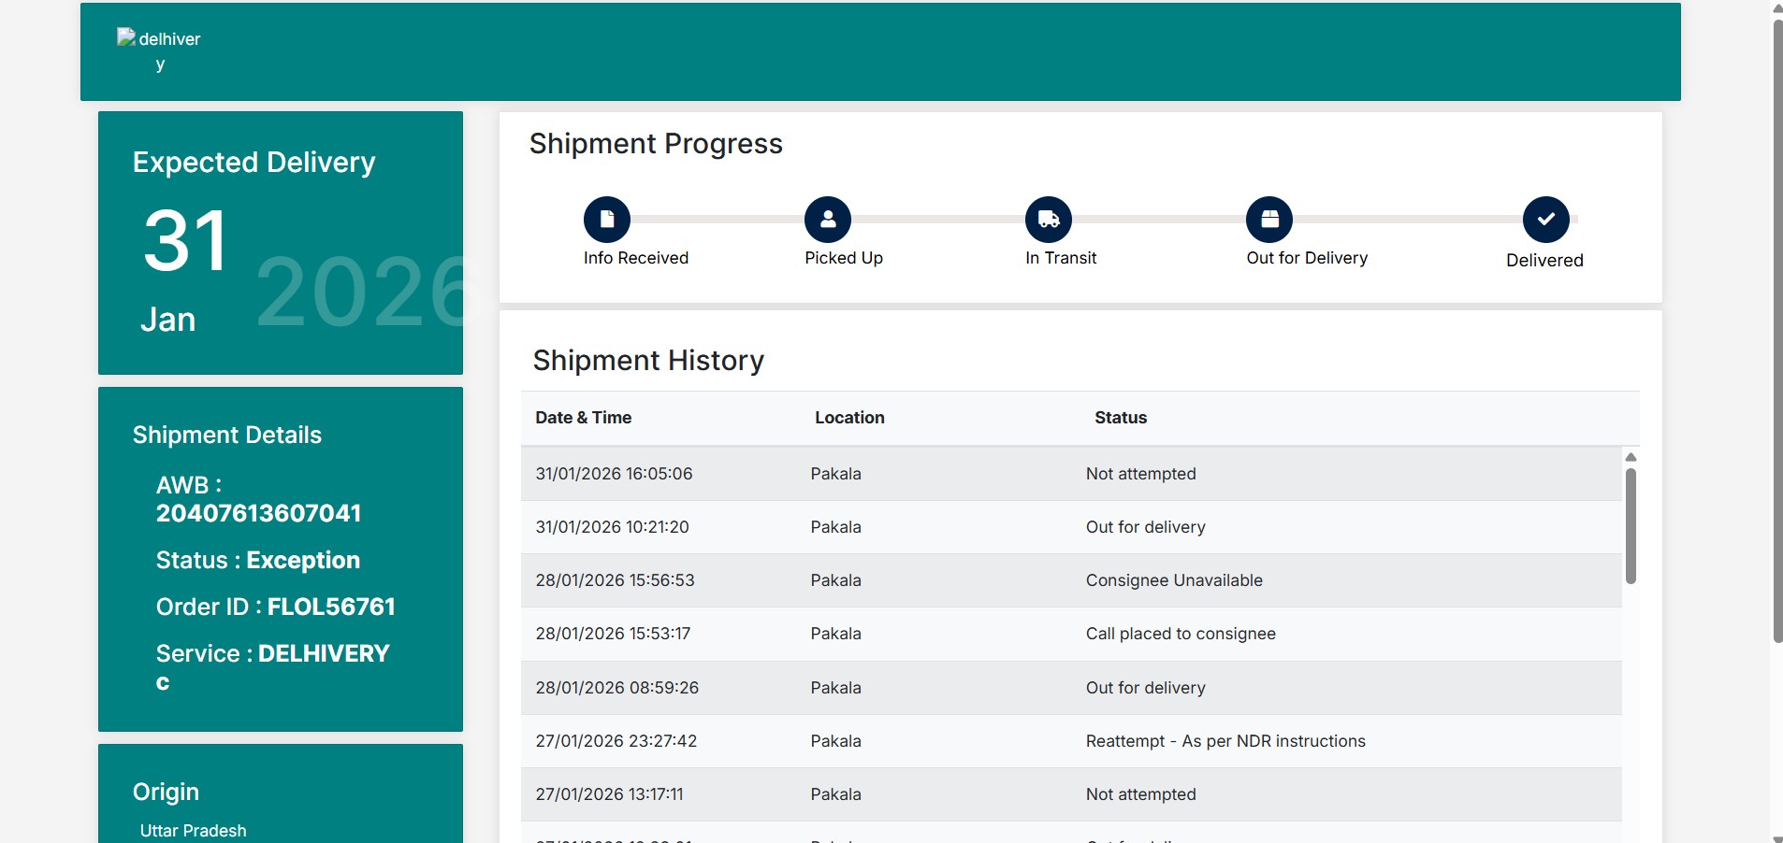
Task: Click the Shipment History scrollbar thumb
Action: point(1631,525)
